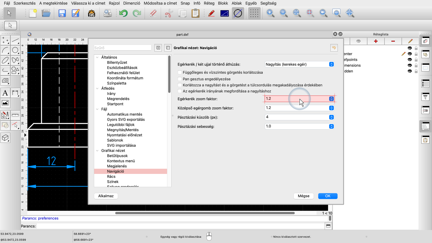Viewport: 432px width, 243px height.
Task: Click the Undo arrow icon
Action: click(x=124, y=13)
